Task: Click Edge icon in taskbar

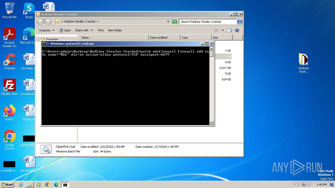Action: tap(56, 185)
